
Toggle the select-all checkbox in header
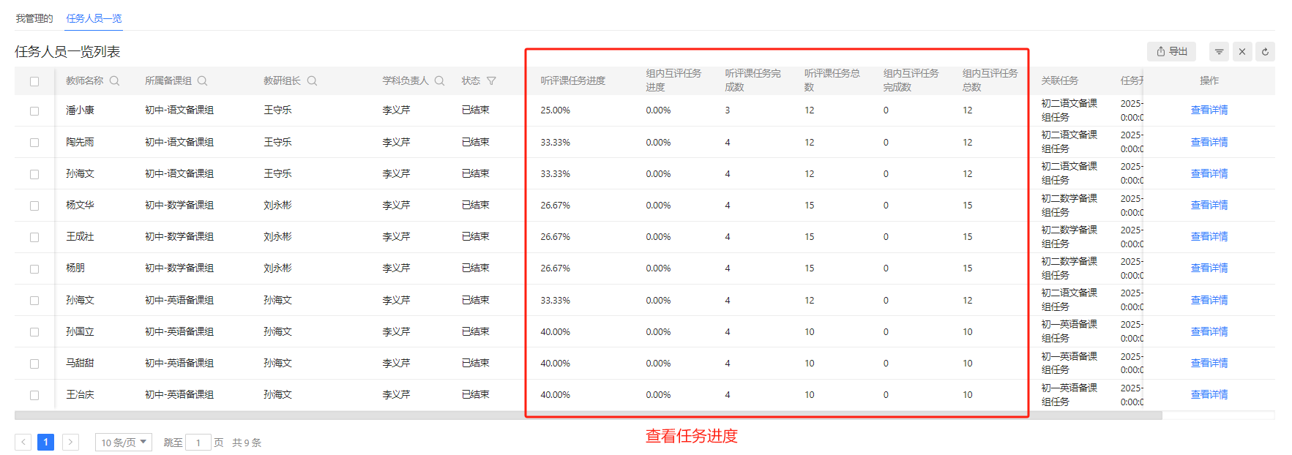pos(34,81)
